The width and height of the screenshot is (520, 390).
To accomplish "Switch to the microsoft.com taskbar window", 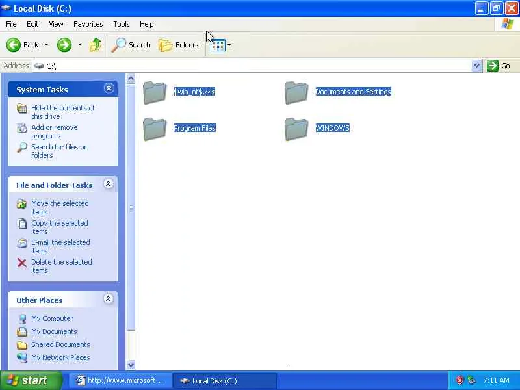I will [120, 380].
